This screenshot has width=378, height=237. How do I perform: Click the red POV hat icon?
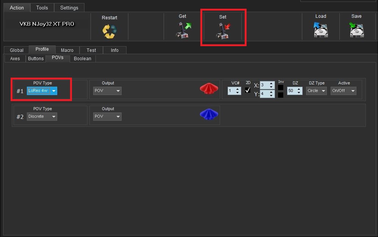tap(209, 88)
